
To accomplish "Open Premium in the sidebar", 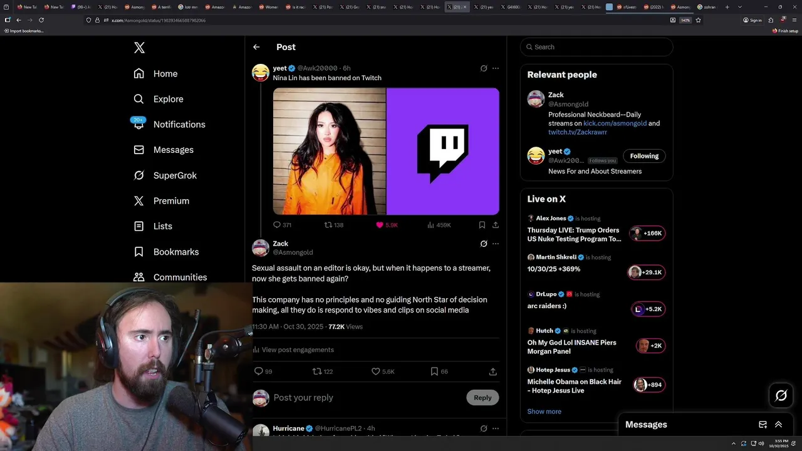I will pyautogui.click(x=162, y=200).
